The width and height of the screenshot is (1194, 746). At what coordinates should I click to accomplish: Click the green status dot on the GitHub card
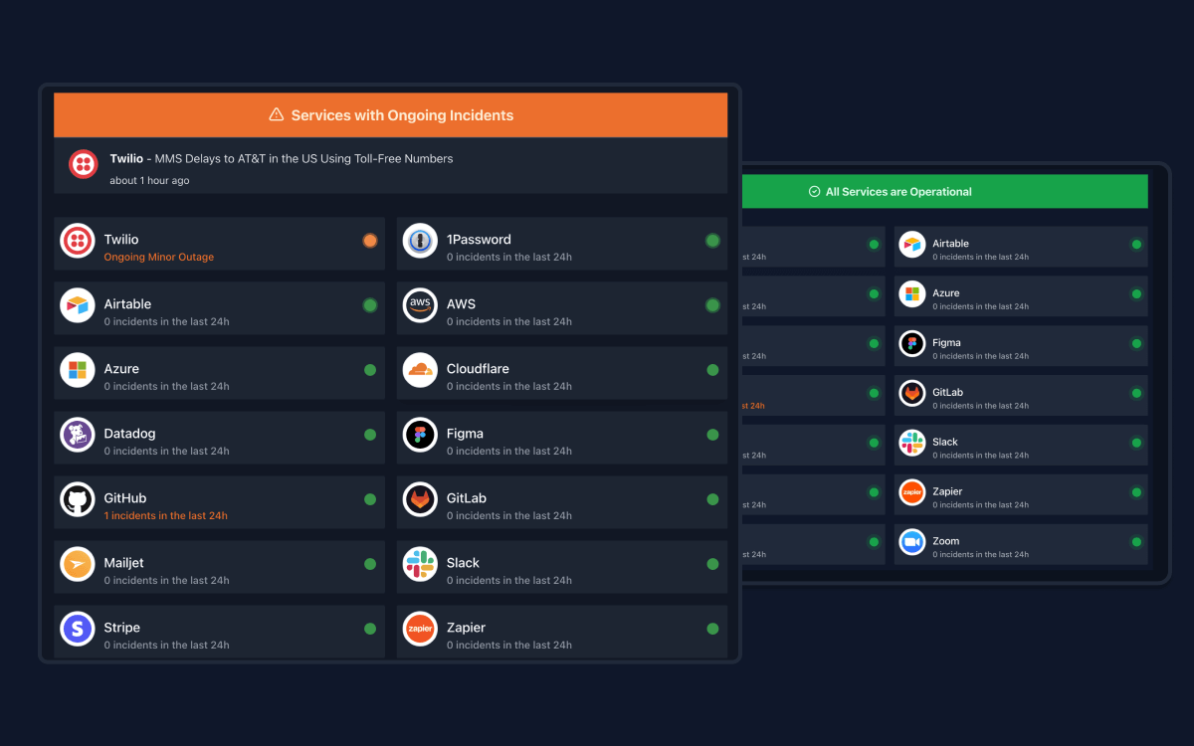coord(370,499)
